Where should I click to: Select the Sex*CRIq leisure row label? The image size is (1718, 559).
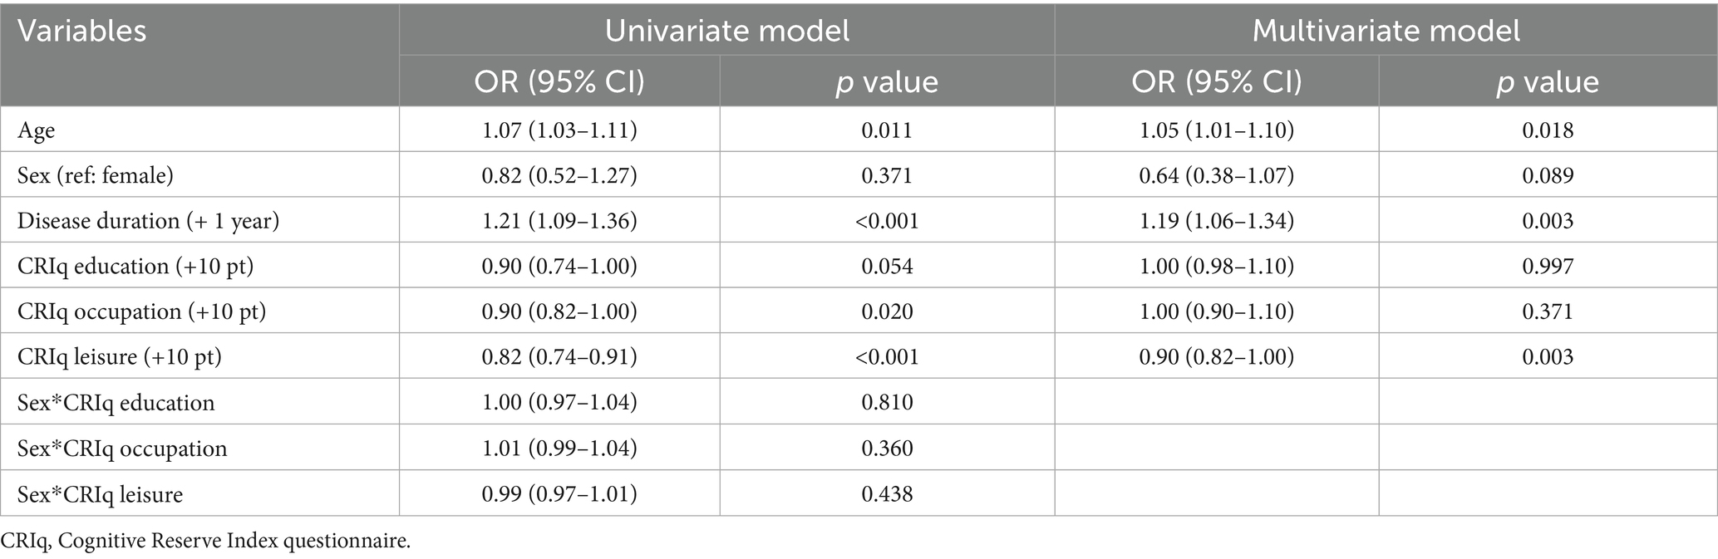tap(100, 494)
